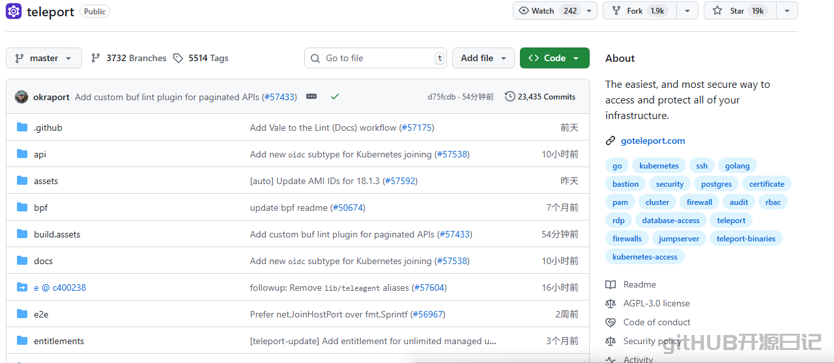Viewport: 834px width, 363px height.
Task: Open the Readme link in About
Action: (640, 284)
